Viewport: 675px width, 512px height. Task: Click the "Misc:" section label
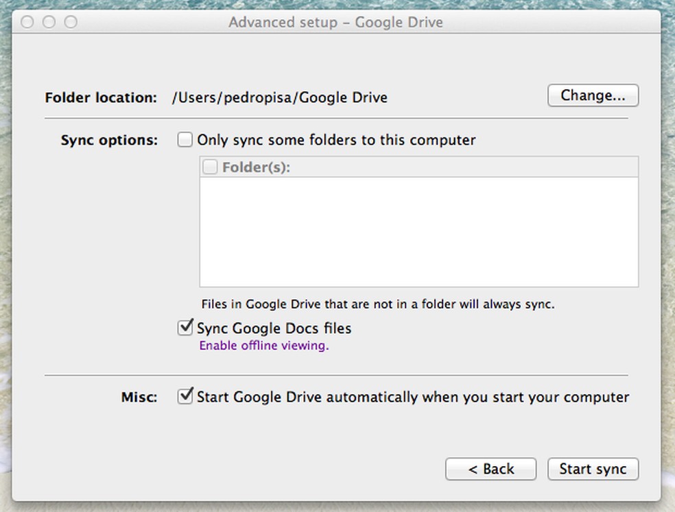pos(139,397)
